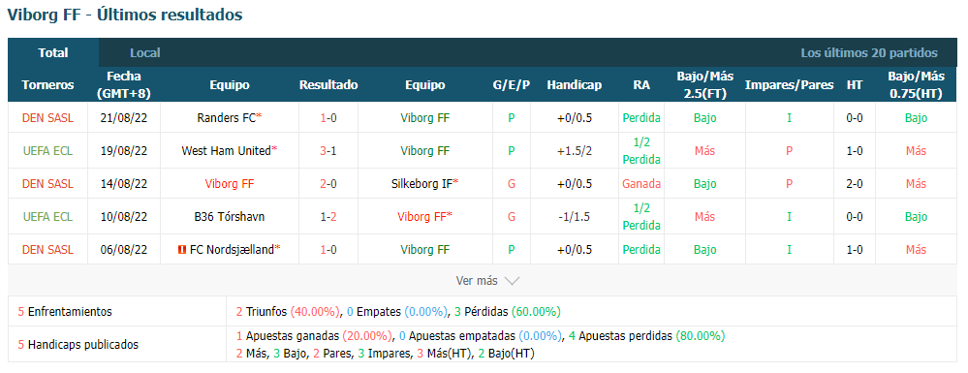The height and width of the screenshot is (373, 968).
Task: Expand more results with Ver más
Action: tap(487, 280)
